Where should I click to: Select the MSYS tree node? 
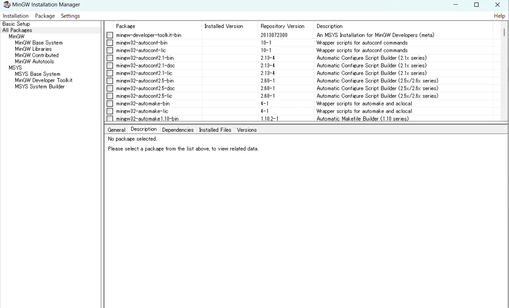coord(15,68)
